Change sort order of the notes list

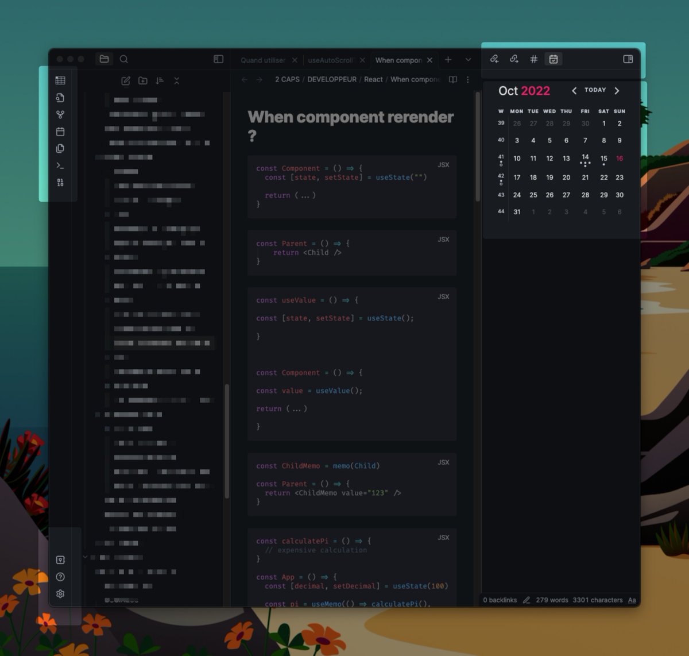point(160,81)
